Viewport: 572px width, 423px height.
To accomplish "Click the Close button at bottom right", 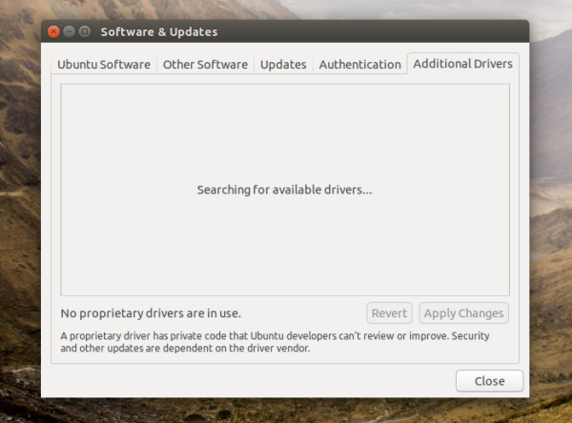I will pyautogui.click(x=489, y=381).
